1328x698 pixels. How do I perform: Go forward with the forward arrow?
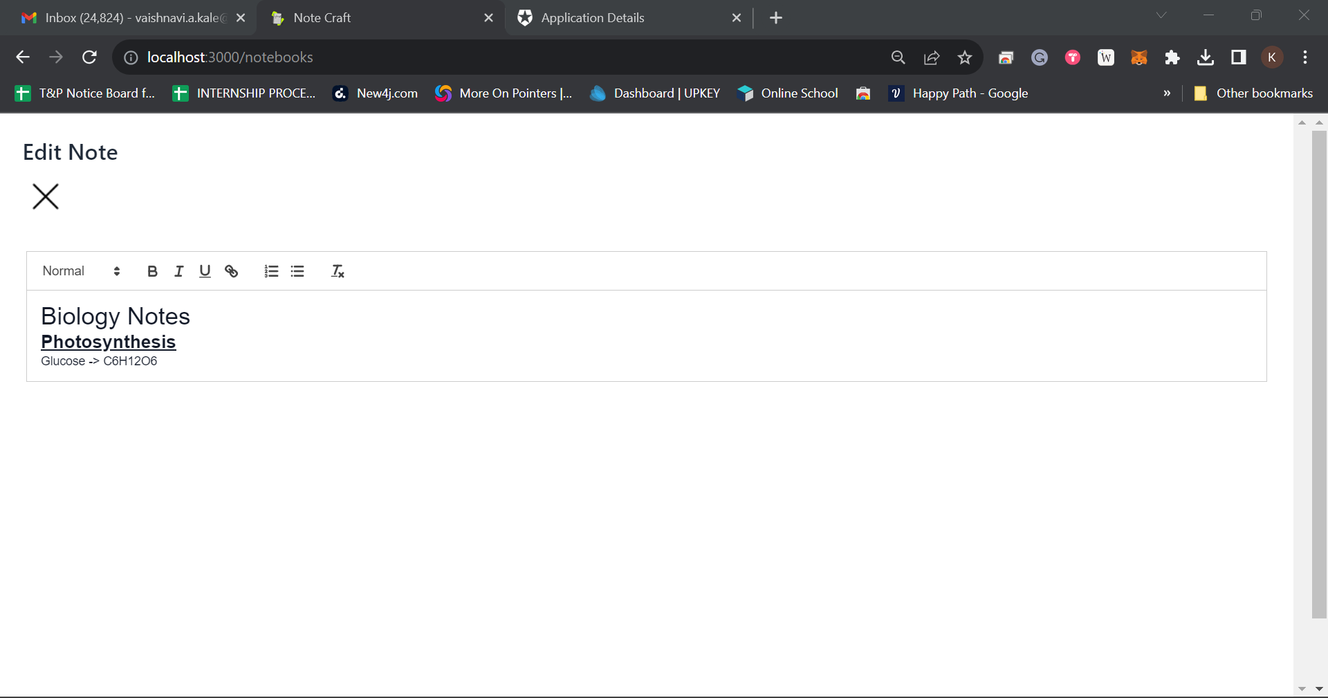click(x=56, y=57)
